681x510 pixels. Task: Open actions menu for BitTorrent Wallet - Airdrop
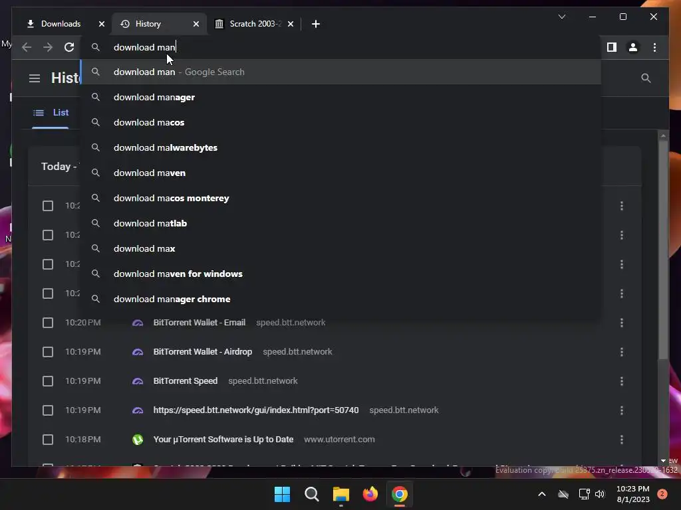(x=622, y=352)
